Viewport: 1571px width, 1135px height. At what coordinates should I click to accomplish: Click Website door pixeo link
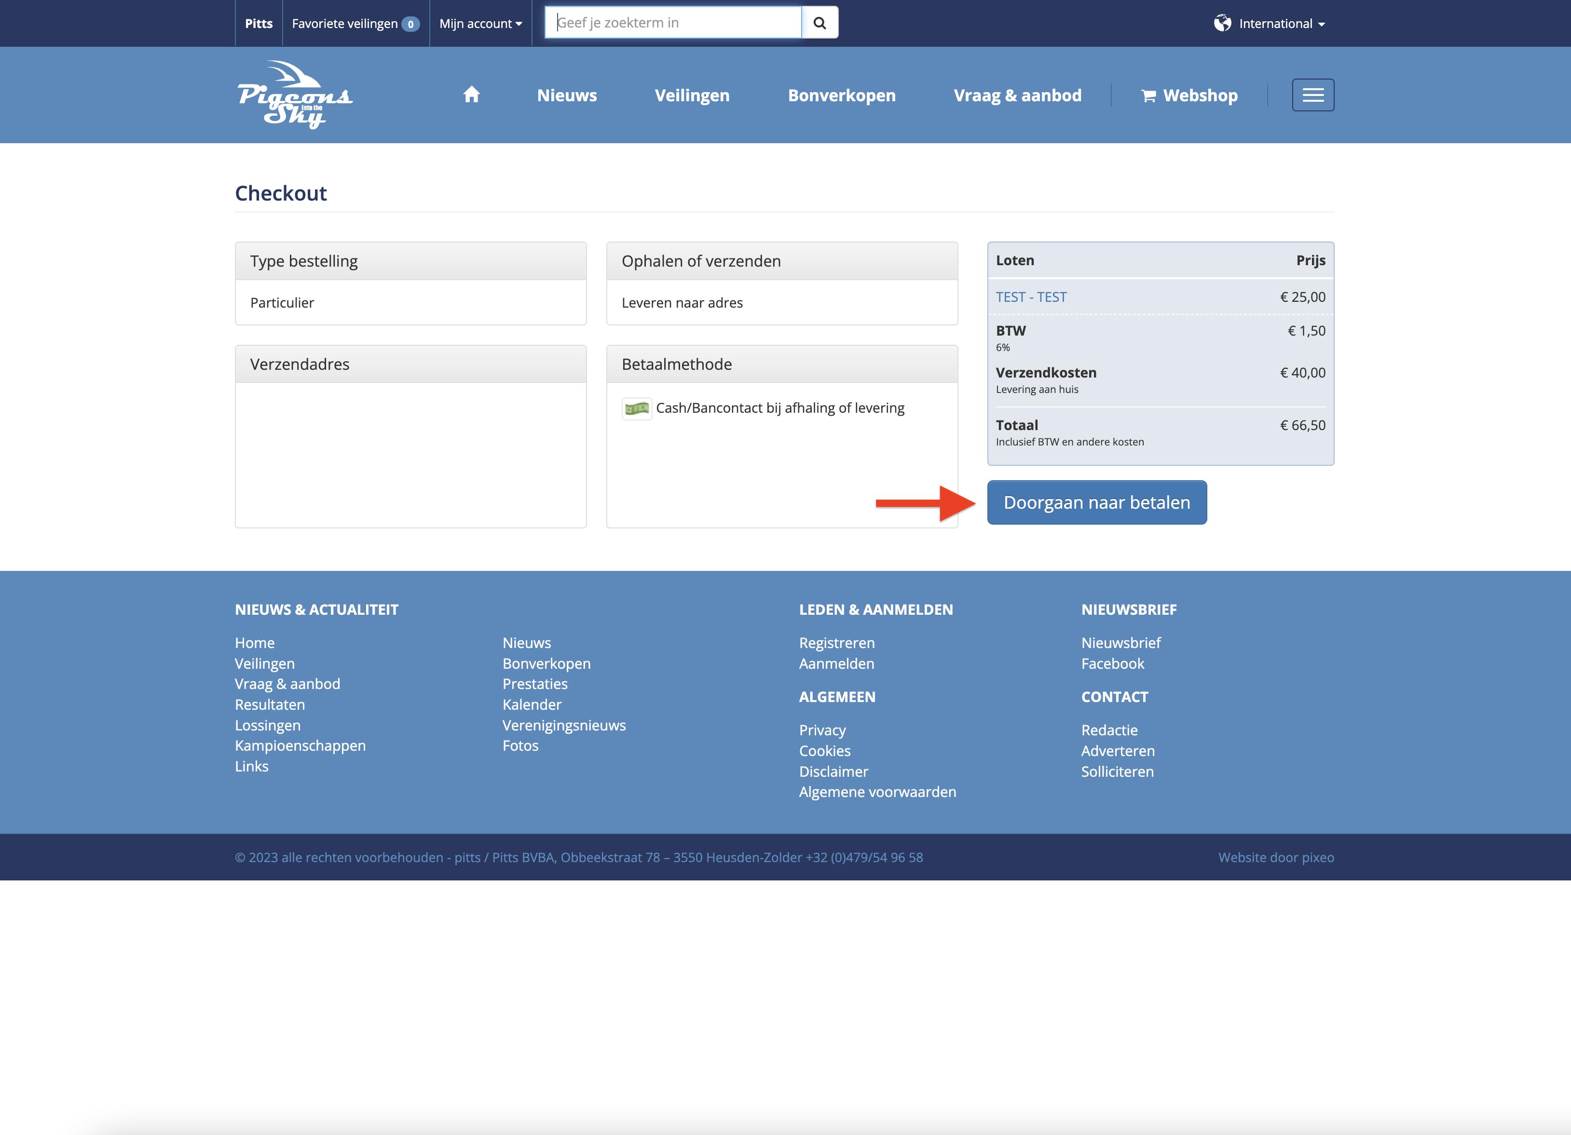coord(1276,857)
